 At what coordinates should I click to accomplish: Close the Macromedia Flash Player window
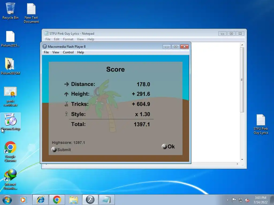point(184,46)
